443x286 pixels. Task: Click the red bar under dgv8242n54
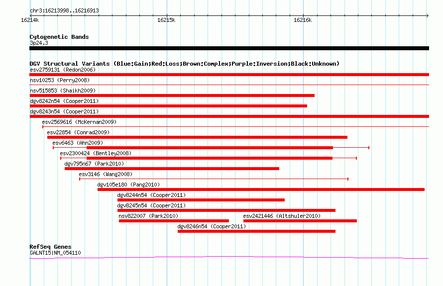pyautogui.click(x=168, y=106)
